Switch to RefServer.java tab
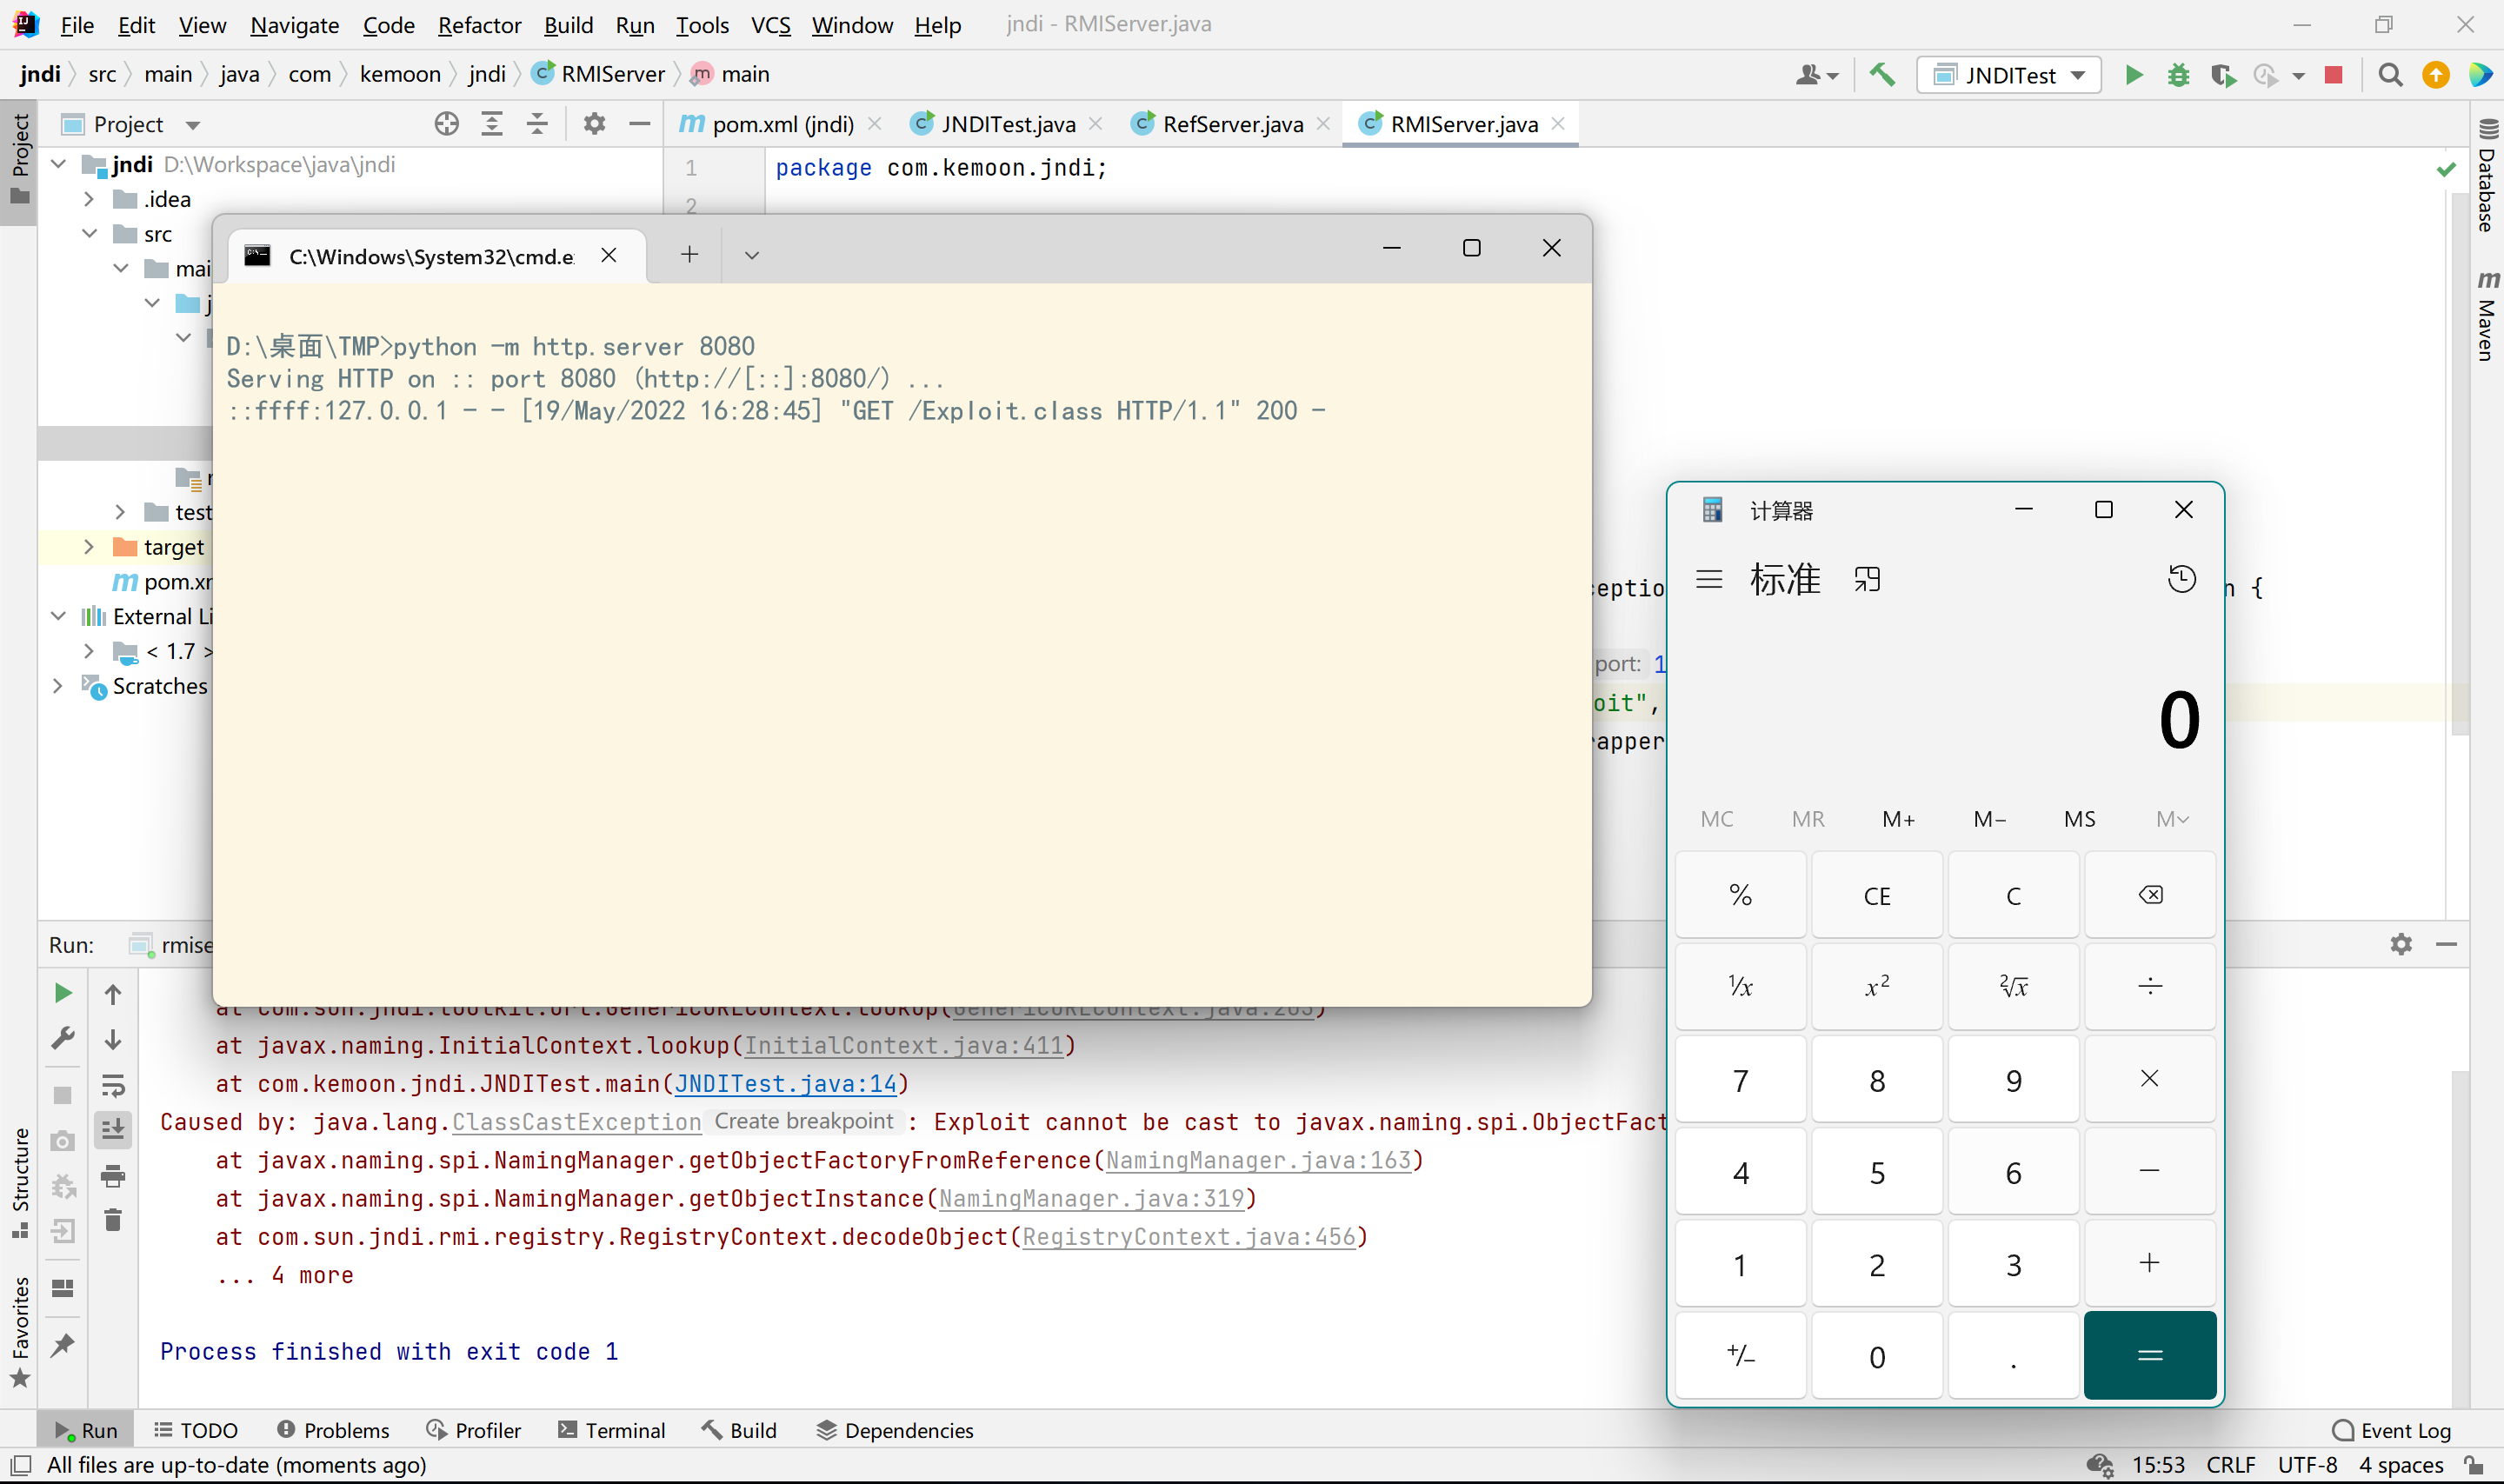2504x1484 pixels. 1232,124
